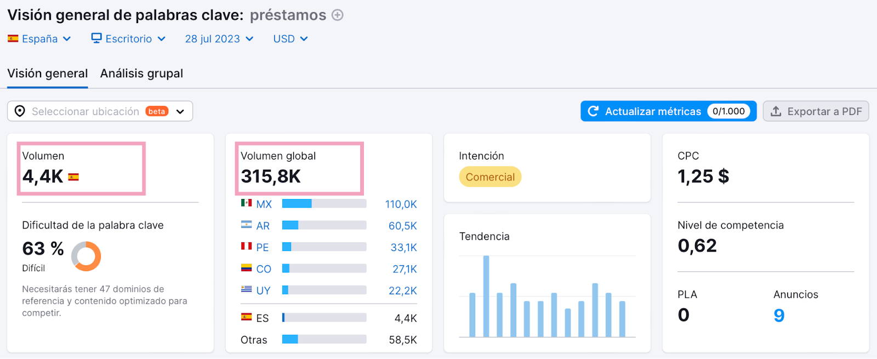Click the CO country link

pos(264,269)
